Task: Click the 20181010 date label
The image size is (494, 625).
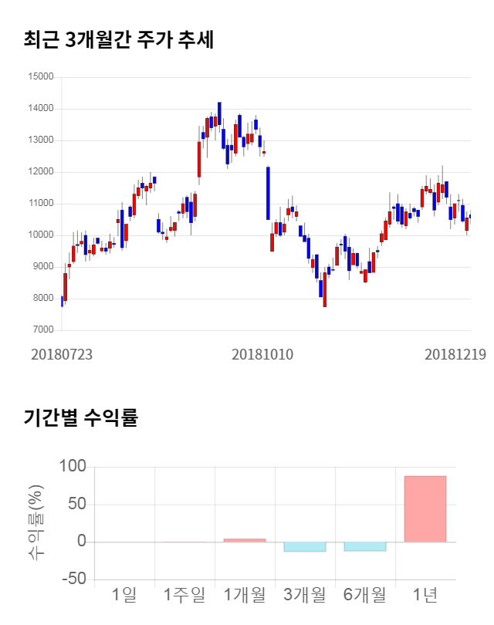Action: (x=262, y=354)
